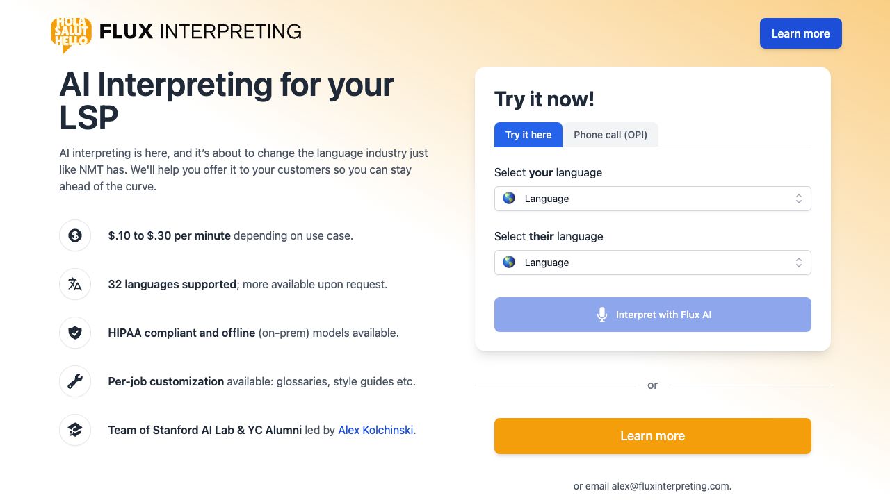Open the "Select your language" dropdown
890x500 pixels.
[x=652, y=199]
